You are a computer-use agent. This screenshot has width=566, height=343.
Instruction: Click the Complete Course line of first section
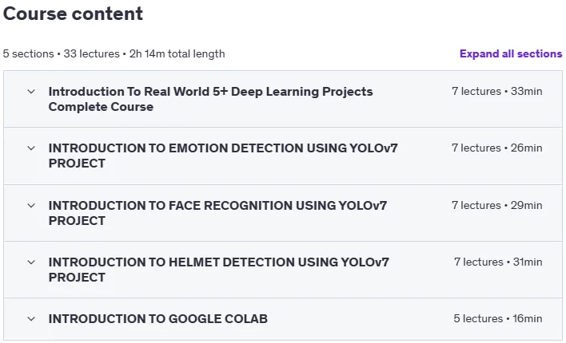click(101, 107)
